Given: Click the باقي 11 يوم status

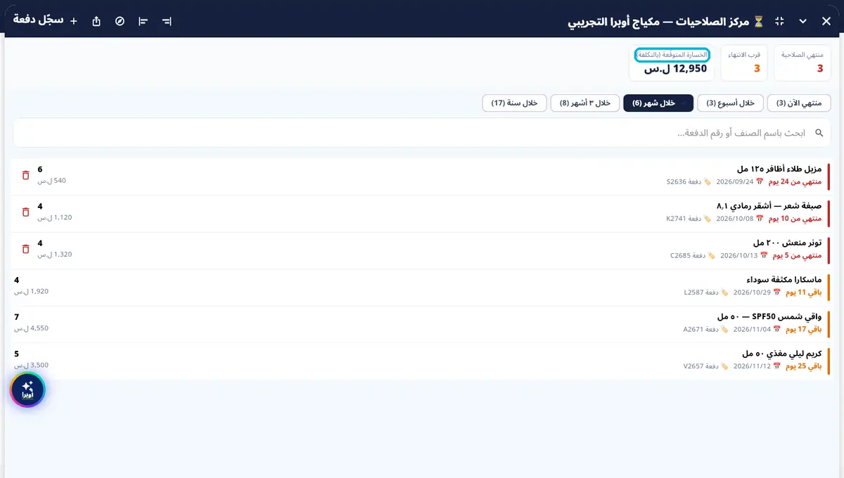Looking at the screenshot, I should pyautogui.click(x=803, y=291).
